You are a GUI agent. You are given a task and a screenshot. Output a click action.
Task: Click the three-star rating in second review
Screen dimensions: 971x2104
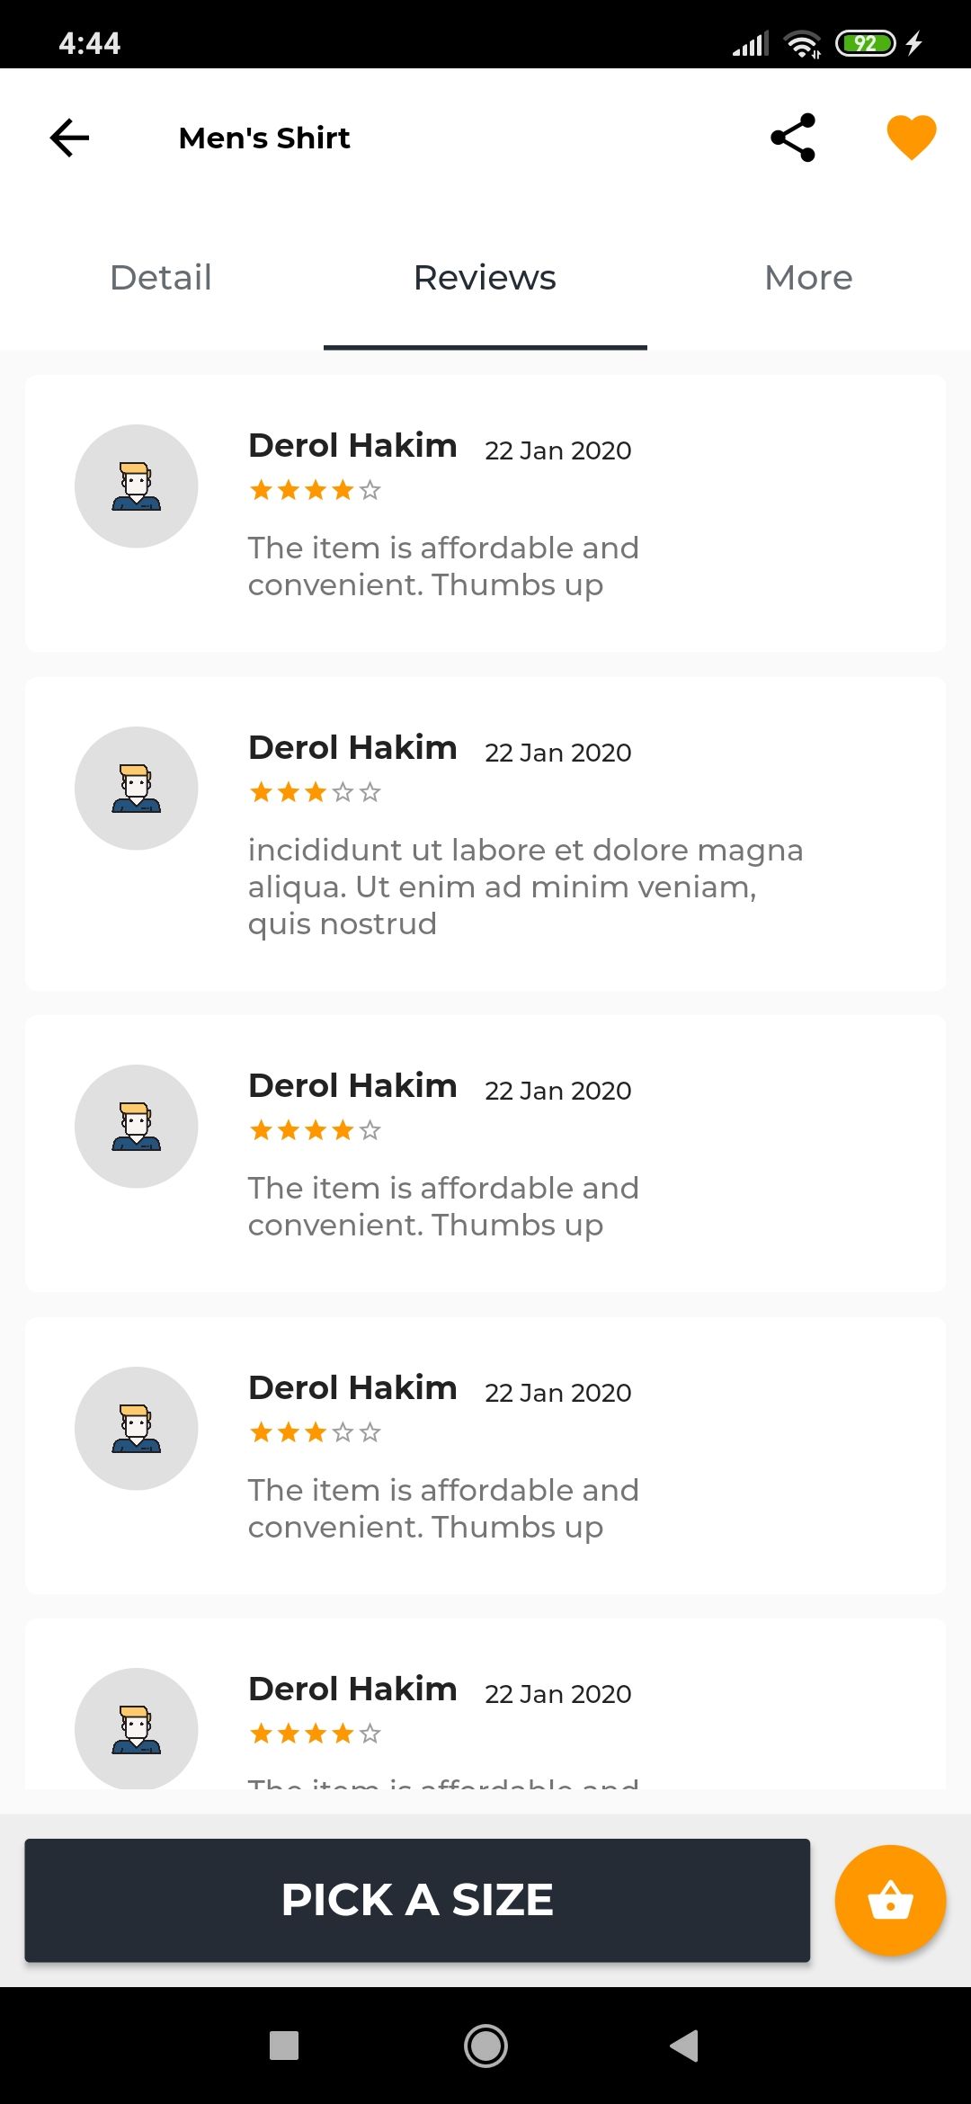point(315,792)
